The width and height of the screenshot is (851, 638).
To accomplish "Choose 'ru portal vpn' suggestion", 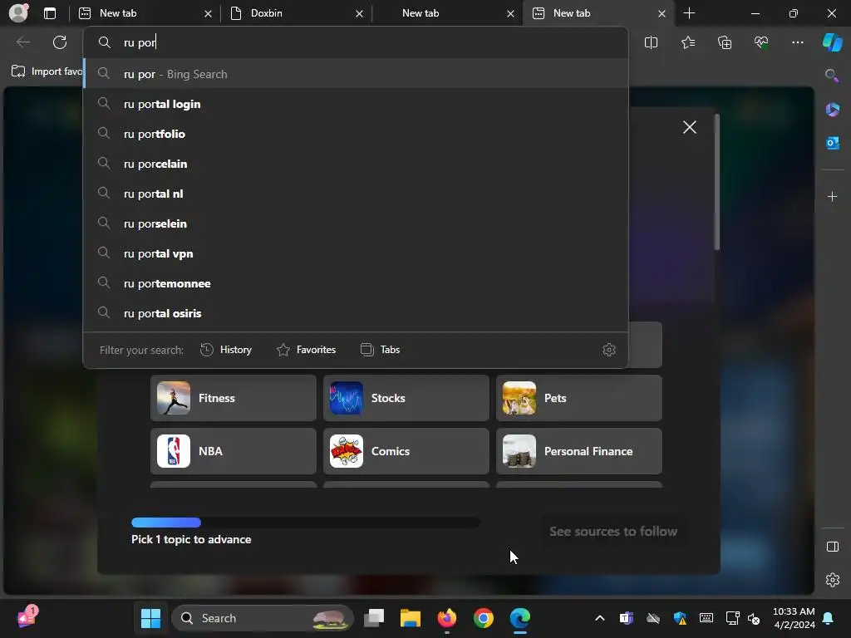I will click(x=356, y=253).
